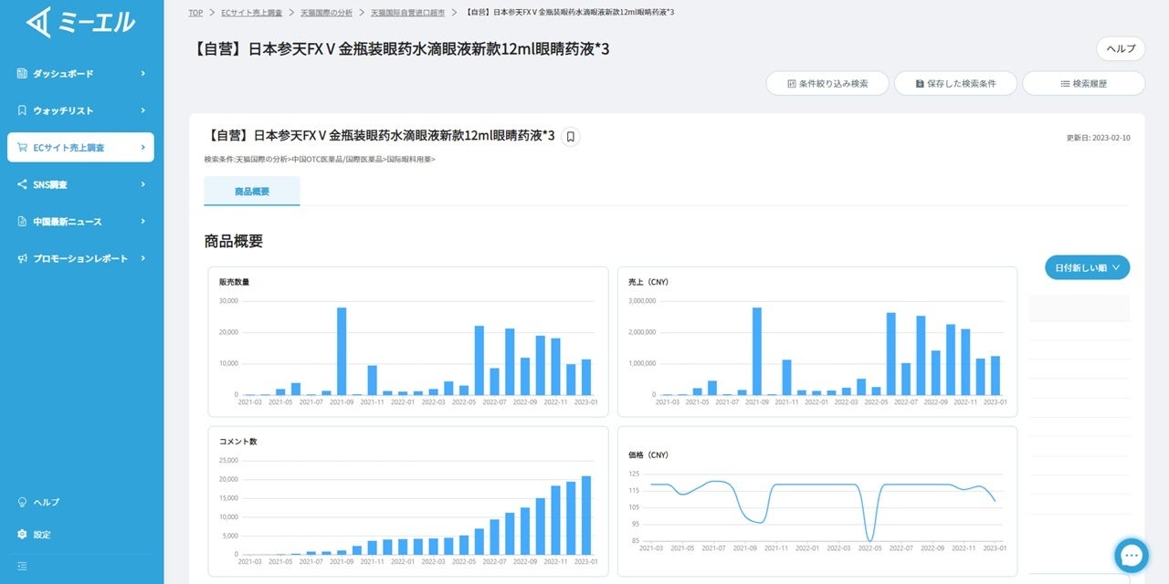Open the chat support bubble icon
The width and height of the screenshot is (1169, 584).
click(1131, 555)
